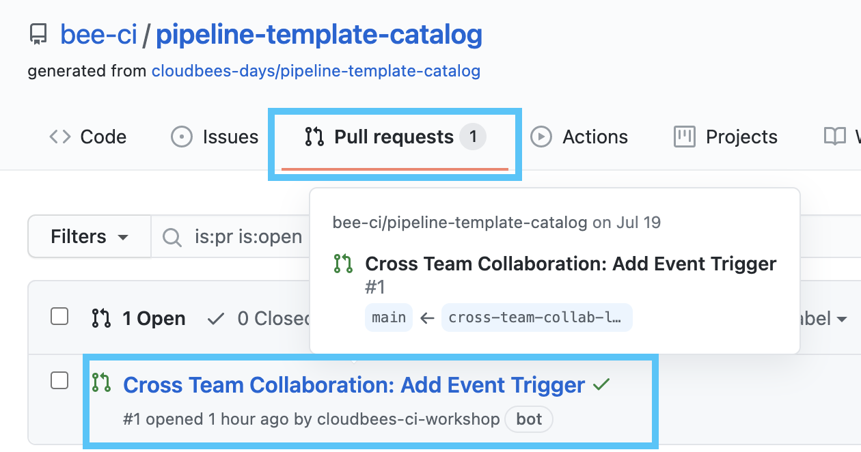The image size is (861, 452).
Task: Open Cross Team Collaboration pull request title
Action: pyautogui.click(x=354, y=385)
